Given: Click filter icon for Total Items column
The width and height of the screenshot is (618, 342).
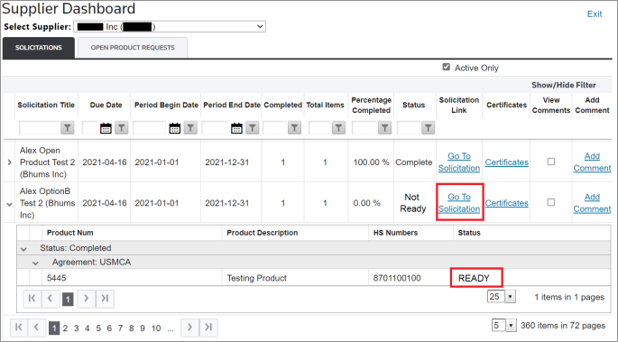Looking at the screenshot, I should click(x=338, y=127).
